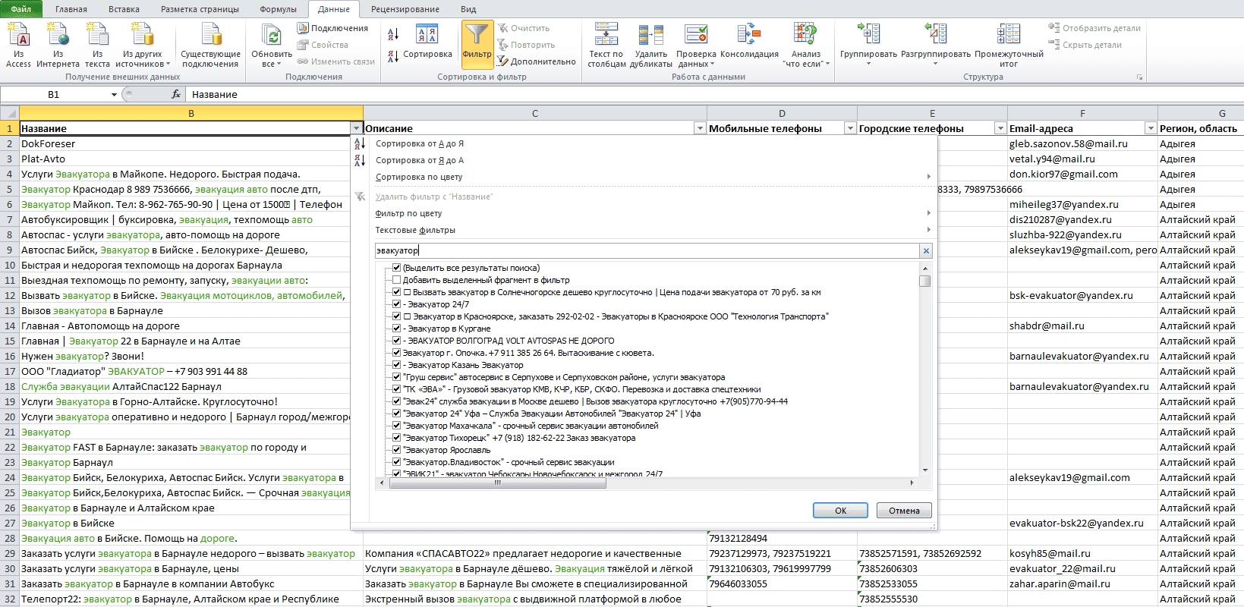
Task: Click Обновить все button
Action: [x=272, y=46]
